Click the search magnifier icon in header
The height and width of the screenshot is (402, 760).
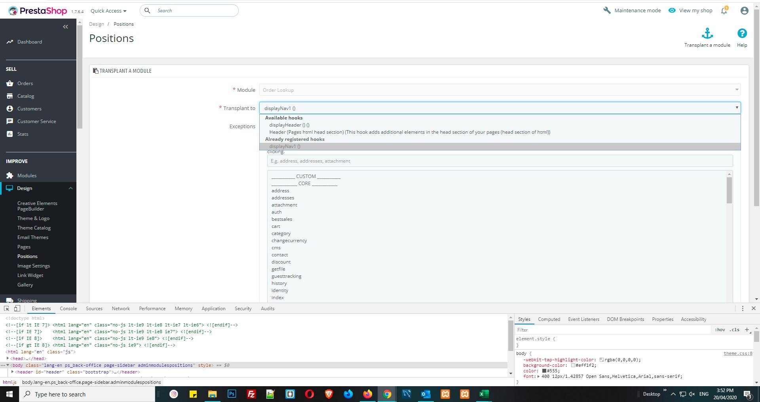tap(147, 11)
